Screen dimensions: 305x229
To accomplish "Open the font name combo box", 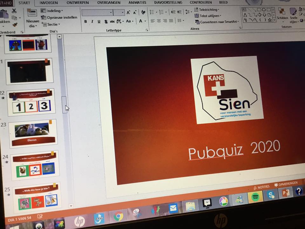I will [x=97, y=12].
